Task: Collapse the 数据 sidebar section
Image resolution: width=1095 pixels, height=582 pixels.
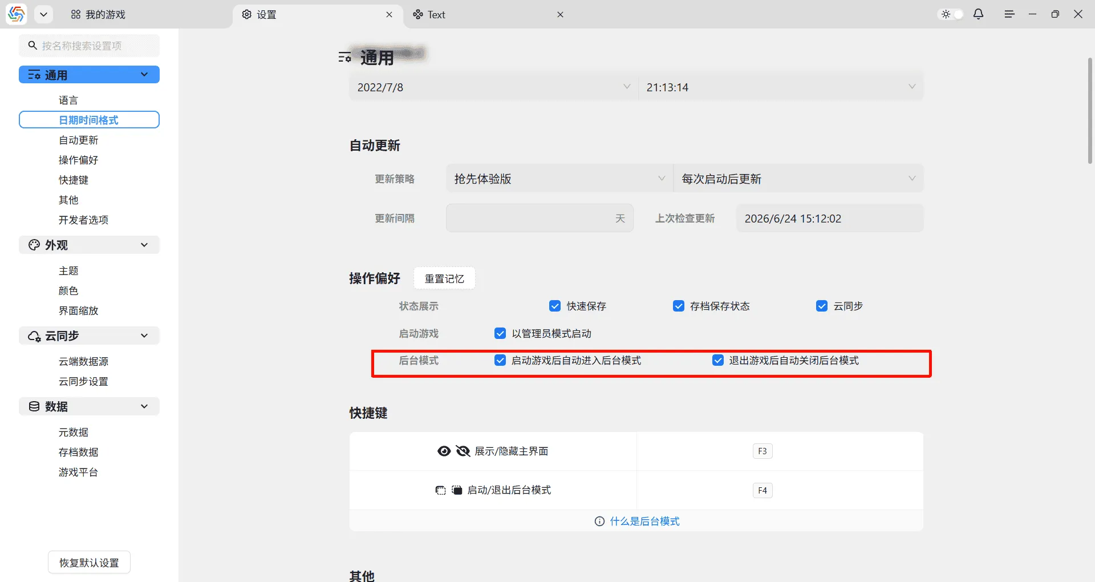Action: pyautogui.click(x=144, y=406)
